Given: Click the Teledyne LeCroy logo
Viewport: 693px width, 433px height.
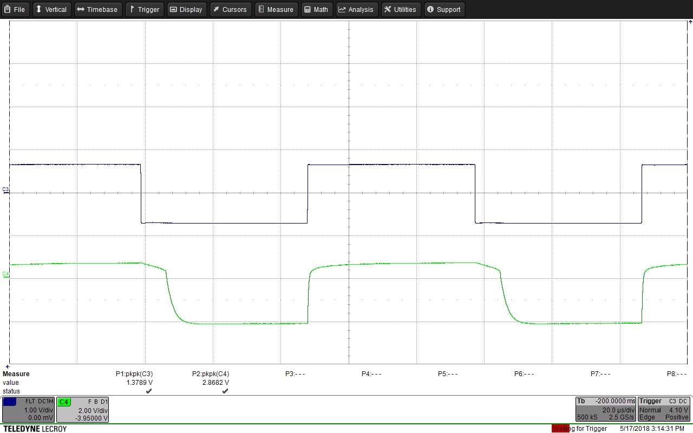Looking at the screenshot, I should click(x=35, y=429).
